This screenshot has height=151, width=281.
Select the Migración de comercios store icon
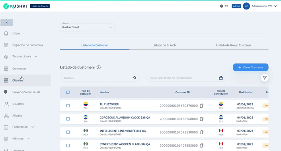pyautogui.click(x=6, y=45)
